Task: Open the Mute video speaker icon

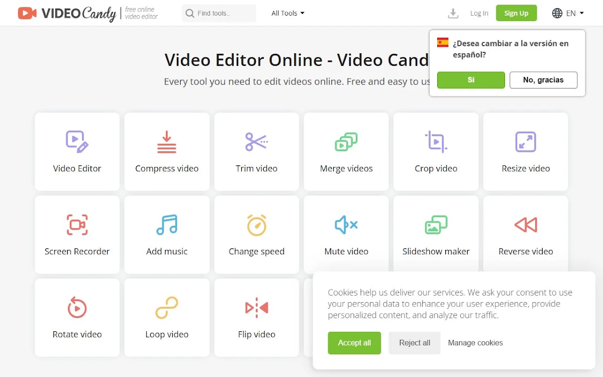Action: pyautogui.click(x=346, y=225)
